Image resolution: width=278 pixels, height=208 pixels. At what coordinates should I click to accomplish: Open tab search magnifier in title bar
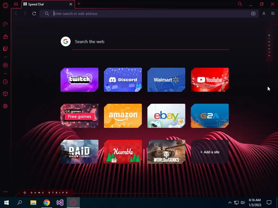pos(240,4)
